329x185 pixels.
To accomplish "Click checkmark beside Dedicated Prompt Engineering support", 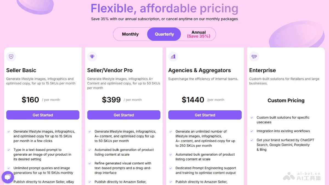I will point(171,168).
